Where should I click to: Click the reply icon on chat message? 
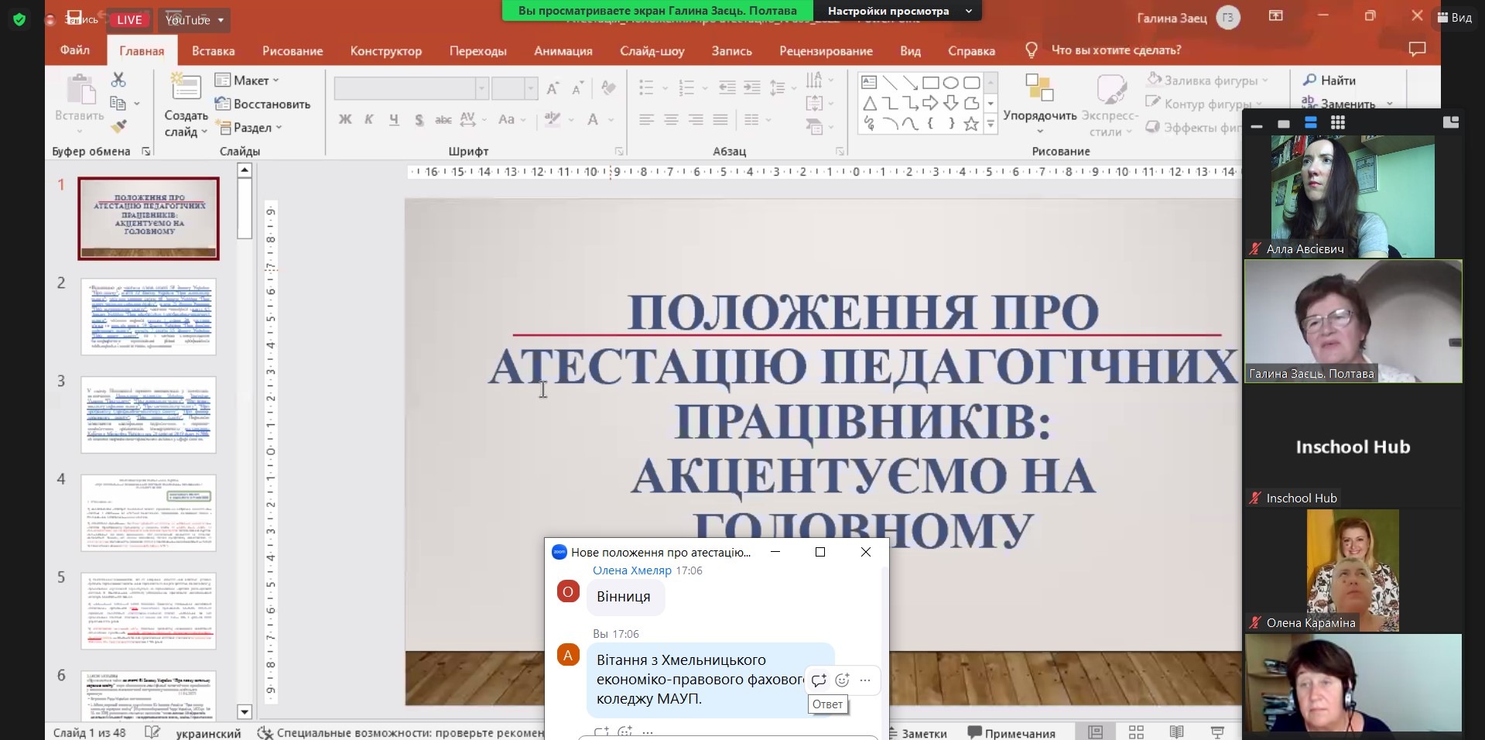pos(819,680)
